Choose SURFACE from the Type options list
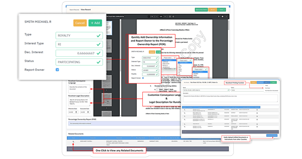The image size is (302, 159). click(166, 62)
